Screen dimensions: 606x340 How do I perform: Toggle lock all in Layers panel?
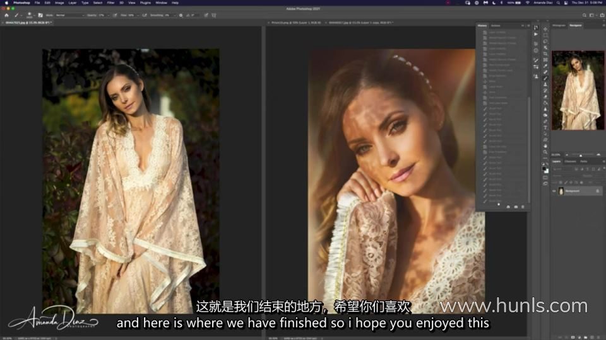coord(581,183)
